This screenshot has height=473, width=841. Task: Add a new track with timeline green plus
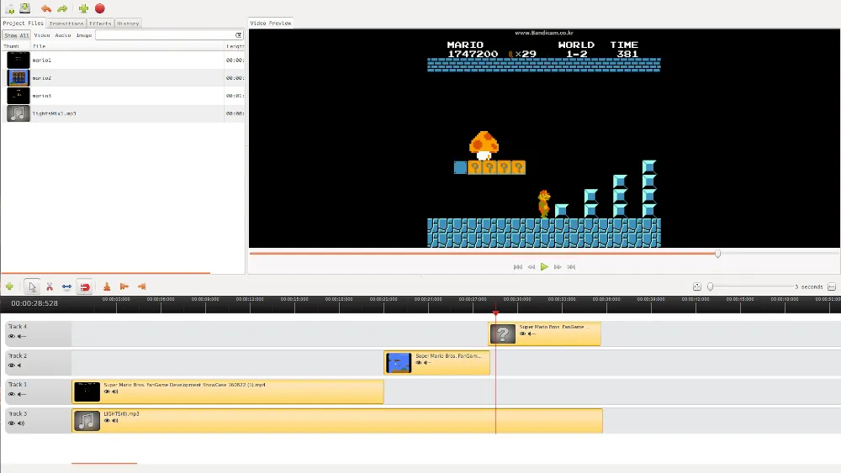(9, 286)
